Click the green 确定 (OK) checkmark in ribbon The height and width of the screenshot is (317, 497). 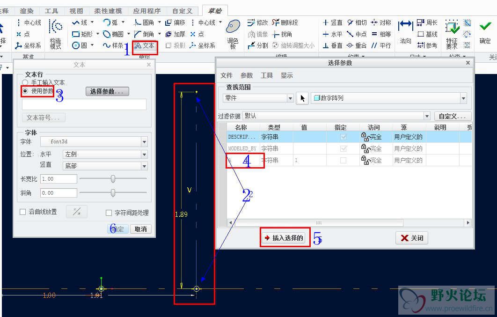485,32
